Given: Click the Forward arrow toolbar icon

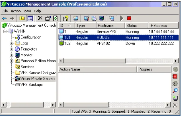Looking at the screenshot, I should pos(12,18).
